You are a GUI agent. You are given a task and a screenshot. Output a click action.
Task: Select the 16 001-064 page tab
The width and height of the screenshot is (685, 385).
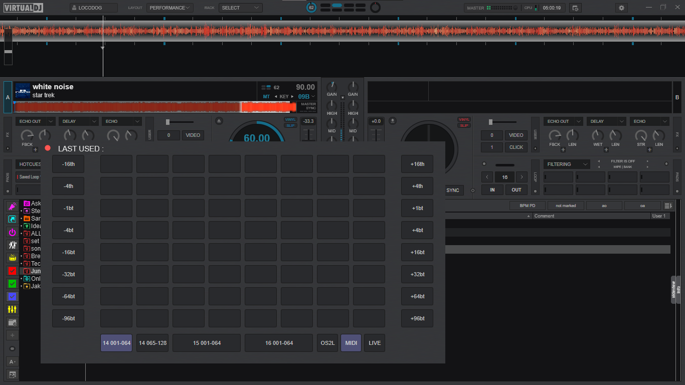279,343
